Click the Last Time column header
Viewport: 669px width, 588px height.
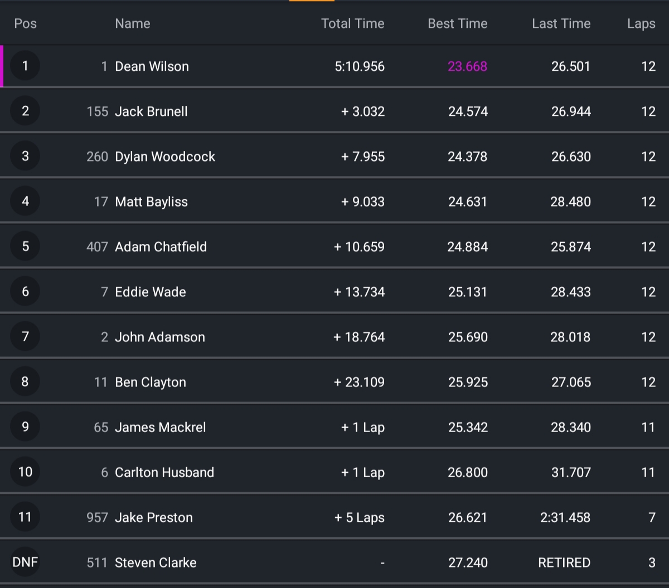click(561, 23)
